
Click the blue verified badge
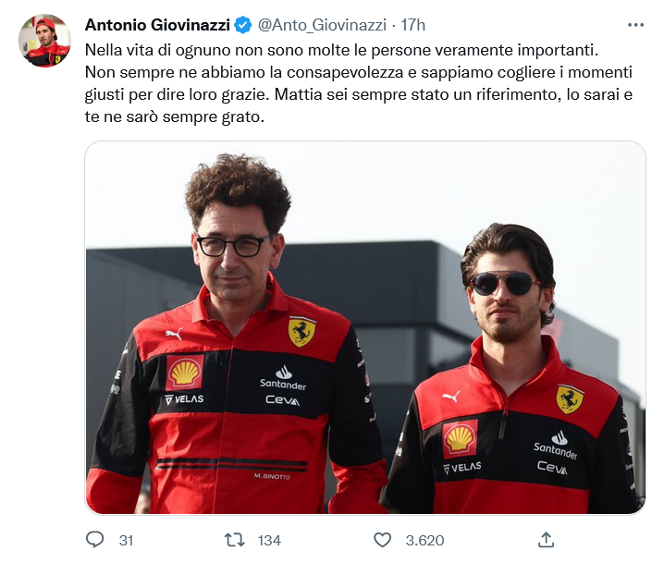coord(243,25)
